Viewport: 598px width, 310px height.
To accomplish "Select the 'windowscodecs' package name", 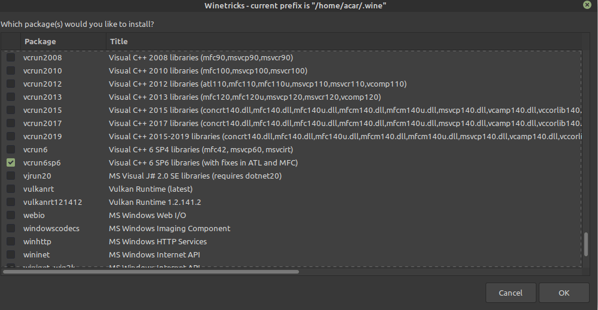I will [x=51, y=229].
